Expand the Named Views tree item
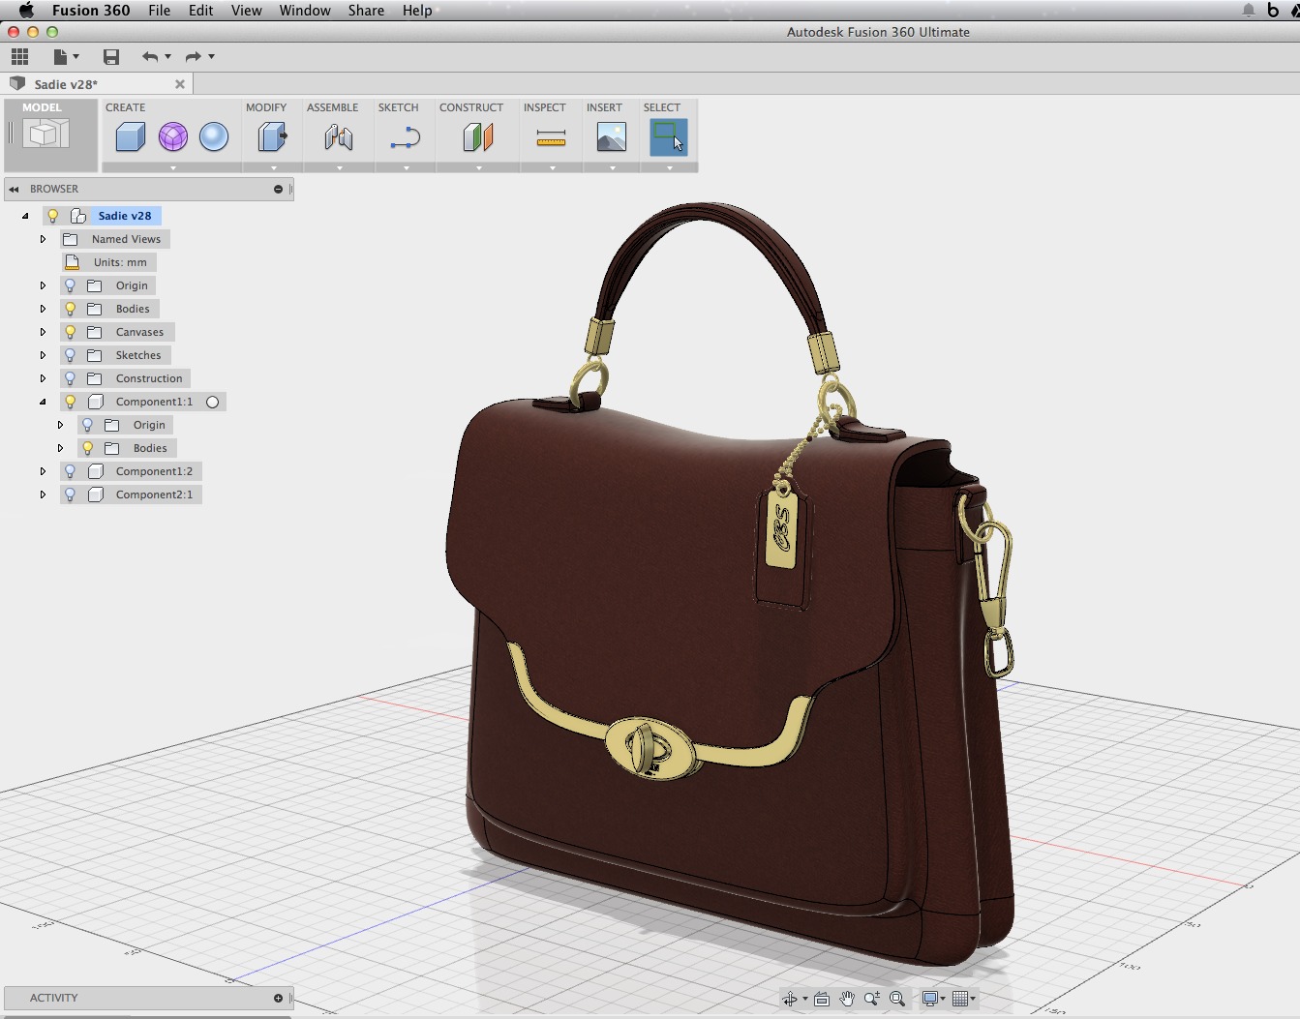The width and height of the screenshot is (1300, 1019). (x=43, y=239)
